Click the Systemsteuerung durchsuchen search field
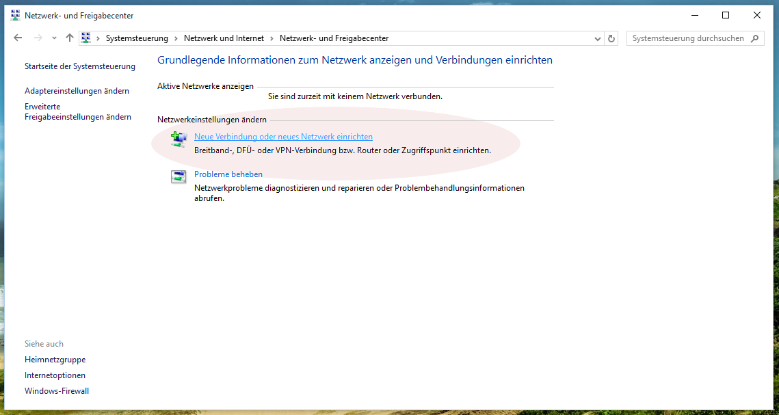 pos(687,38)
